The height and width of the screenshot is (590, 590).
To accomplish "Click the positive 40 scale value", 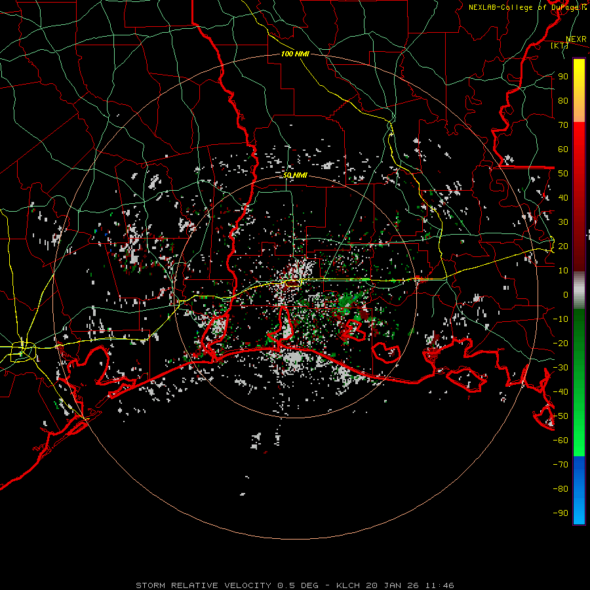I will [x=563, y=197].
